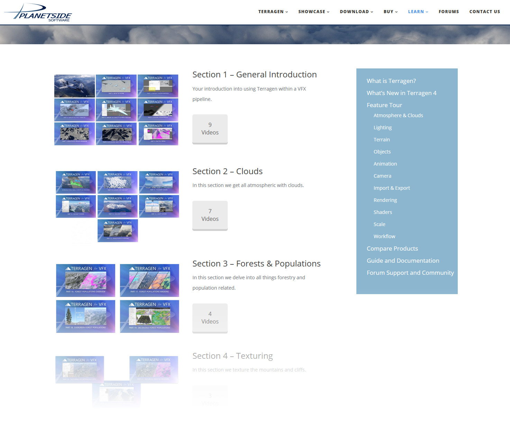Open Part 15 Atmosphere & Lighting thumbnail
The height and width of the screenshot is (431, 510).
[x=118, y=231]
